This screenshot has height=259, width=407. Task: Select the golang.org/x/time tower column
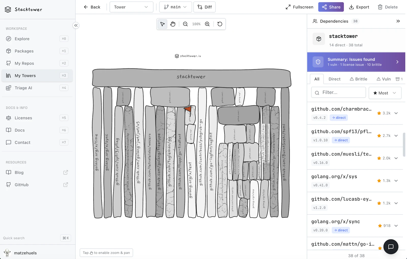[97, 152]
